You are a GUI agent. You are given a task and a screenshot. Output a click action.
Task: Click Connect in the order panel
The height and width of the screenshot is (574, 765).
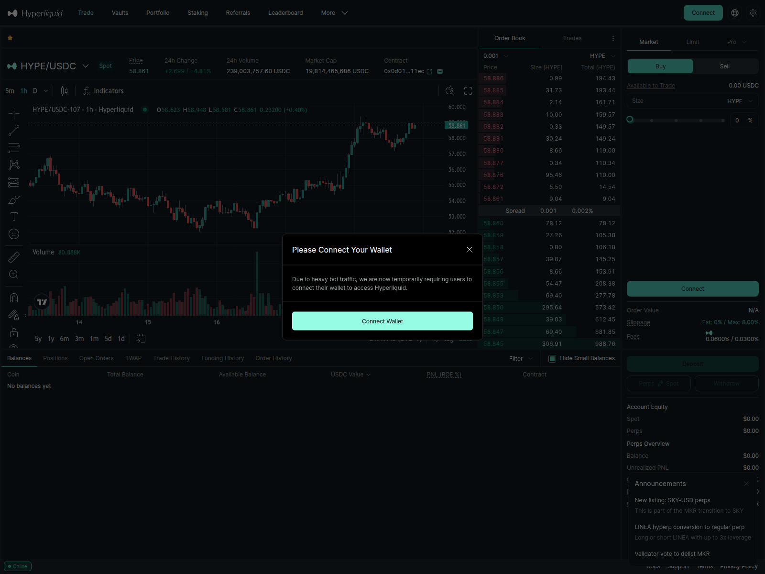692,289
